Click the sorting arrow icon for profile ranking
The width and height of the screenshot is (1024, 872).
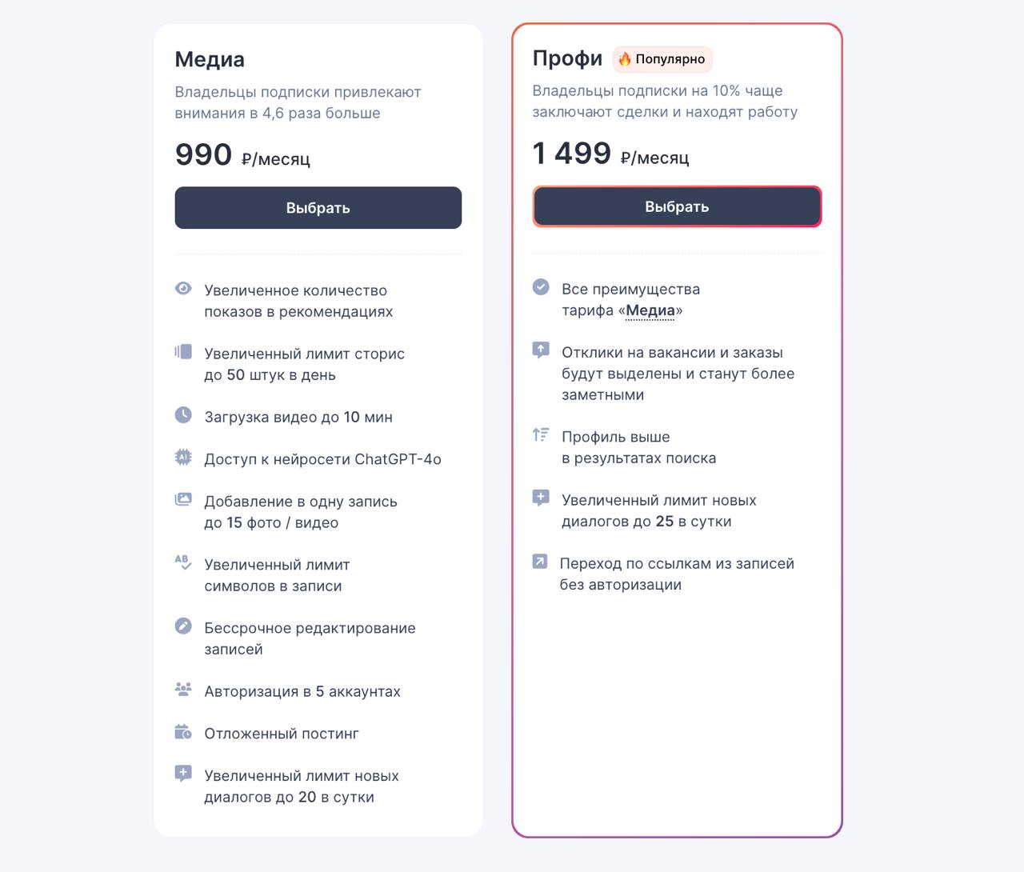(541, 434)
